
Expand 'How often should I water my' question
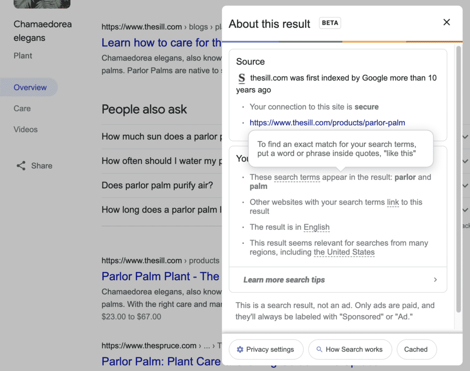coord(162,161)
